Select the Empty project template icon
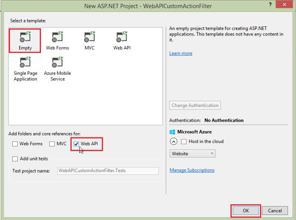The height and width of the screenshot is (220, 296). click(25, 36)
